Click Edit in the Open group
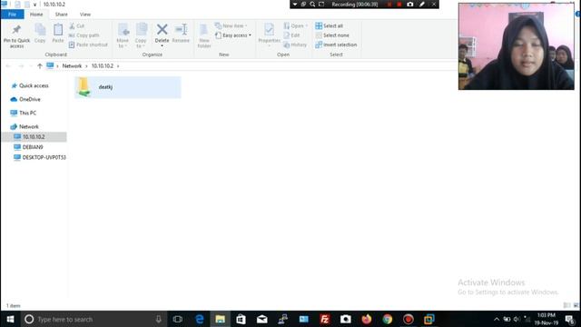This screenshot has height=327, width=581. [x=291, y=35]
